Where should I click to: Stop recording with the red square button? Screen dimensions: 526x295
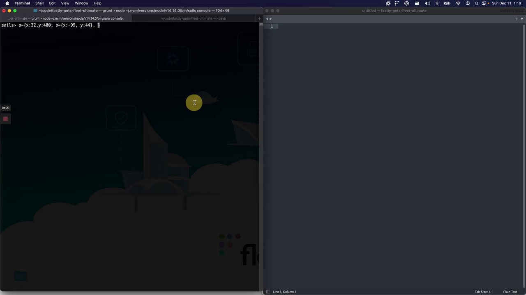5,119
